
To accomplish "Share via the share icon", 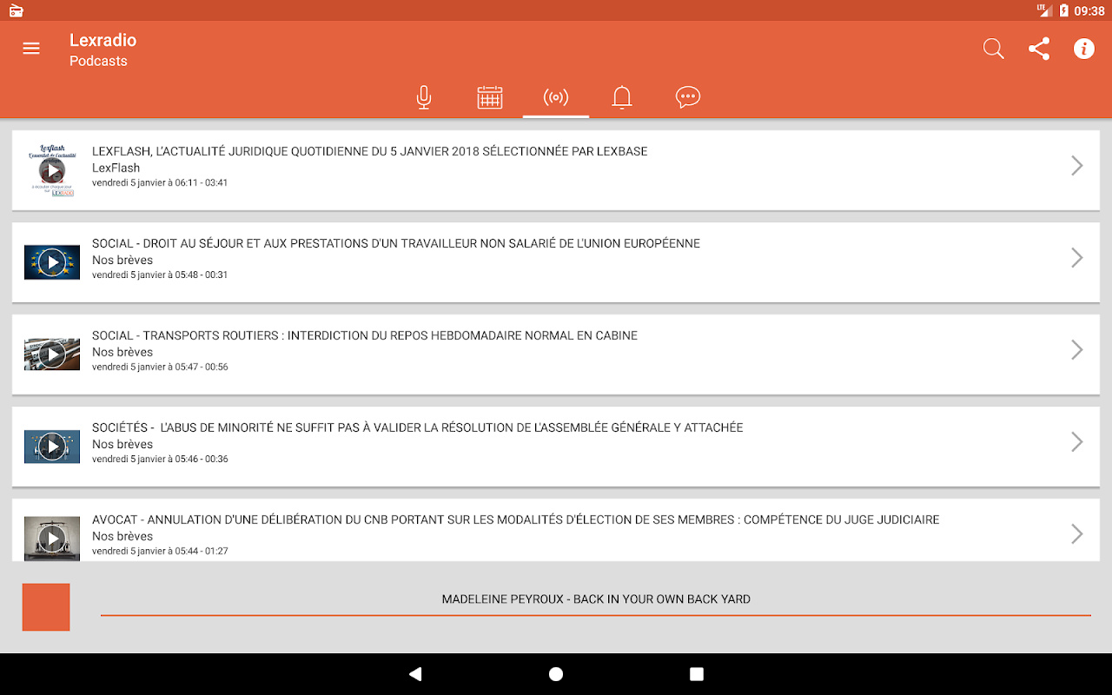I will tap(1039, 49).
